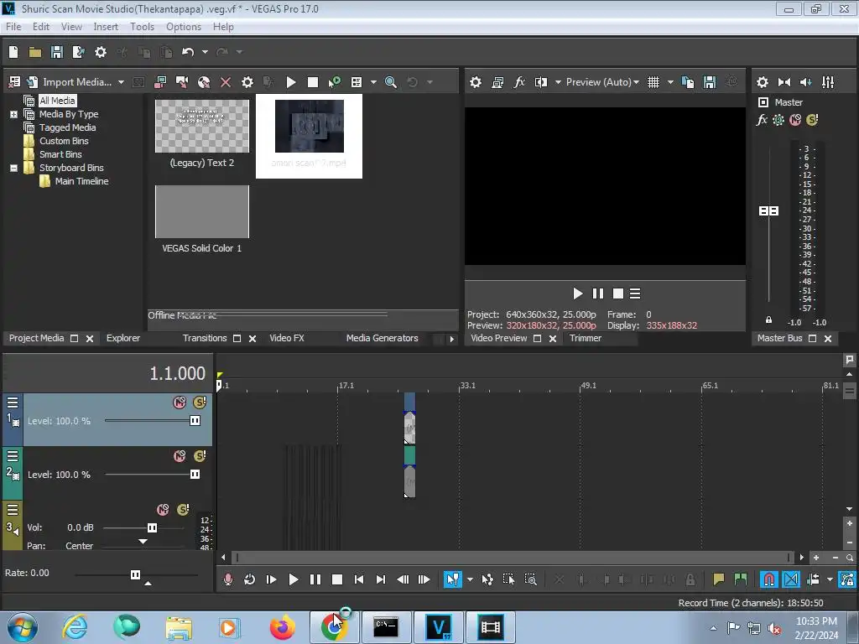The width and height of the screenshot is (859, 644).
Task: Open Master FX icon on master bus
Action: pos(762,120)
